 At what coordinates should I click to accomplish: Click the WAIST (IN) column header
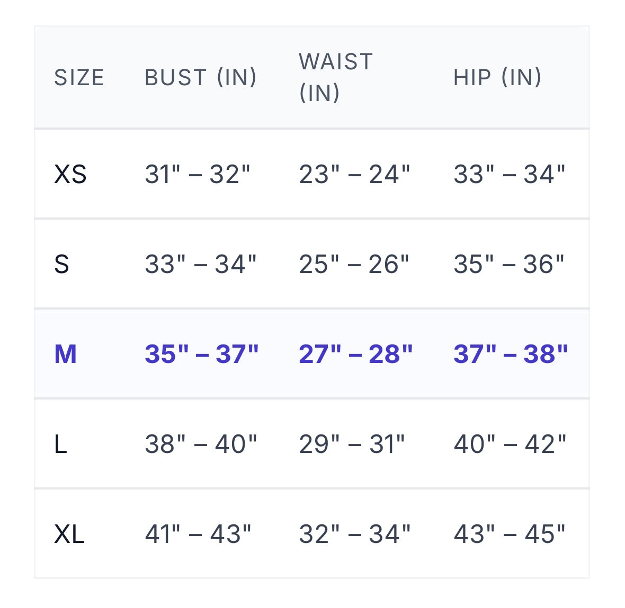pos(336,77)
